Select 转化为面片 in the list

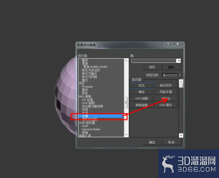[89, 74]
